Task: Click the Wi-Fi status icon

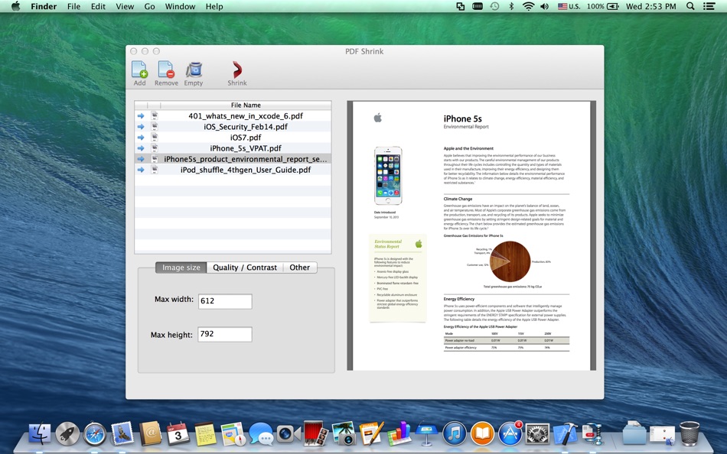Action: tap(528, 6)
